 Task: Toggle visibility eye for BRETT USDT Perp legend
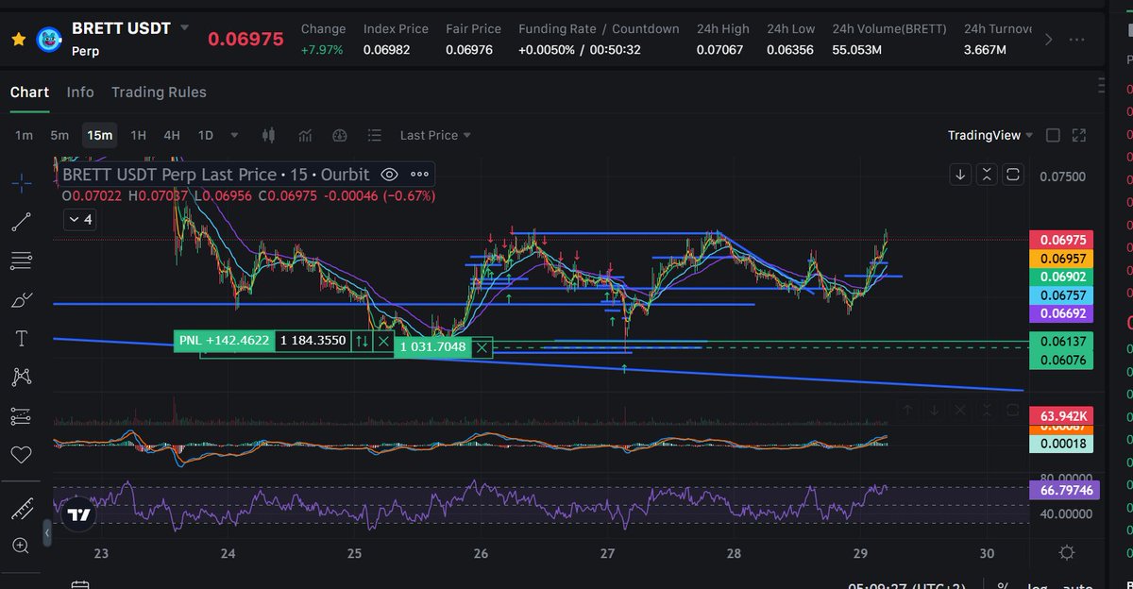[389, 175]
